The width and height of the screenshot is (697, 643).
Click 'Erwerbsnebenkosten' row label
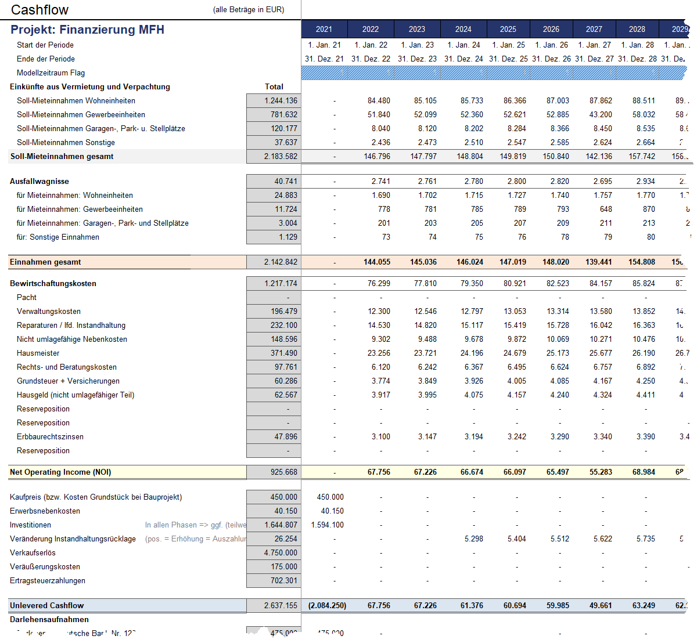45,511
